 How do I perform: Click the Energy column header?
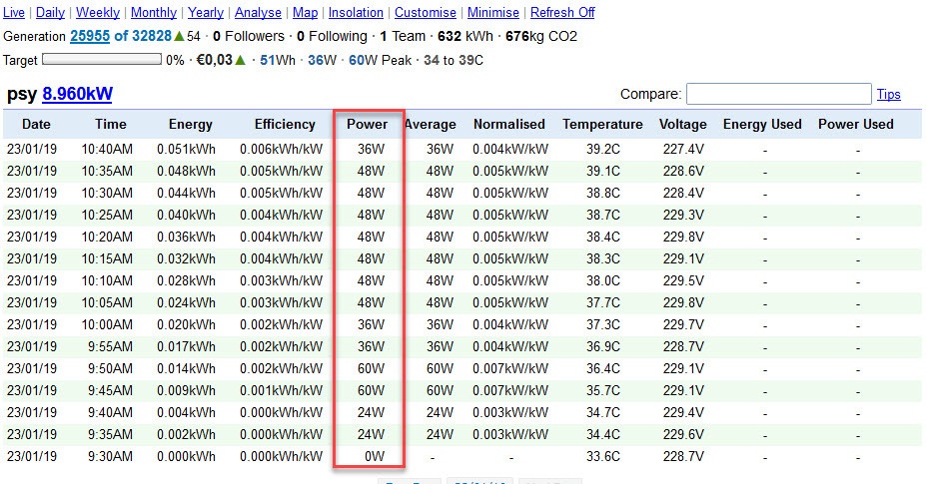pos(190,124)
